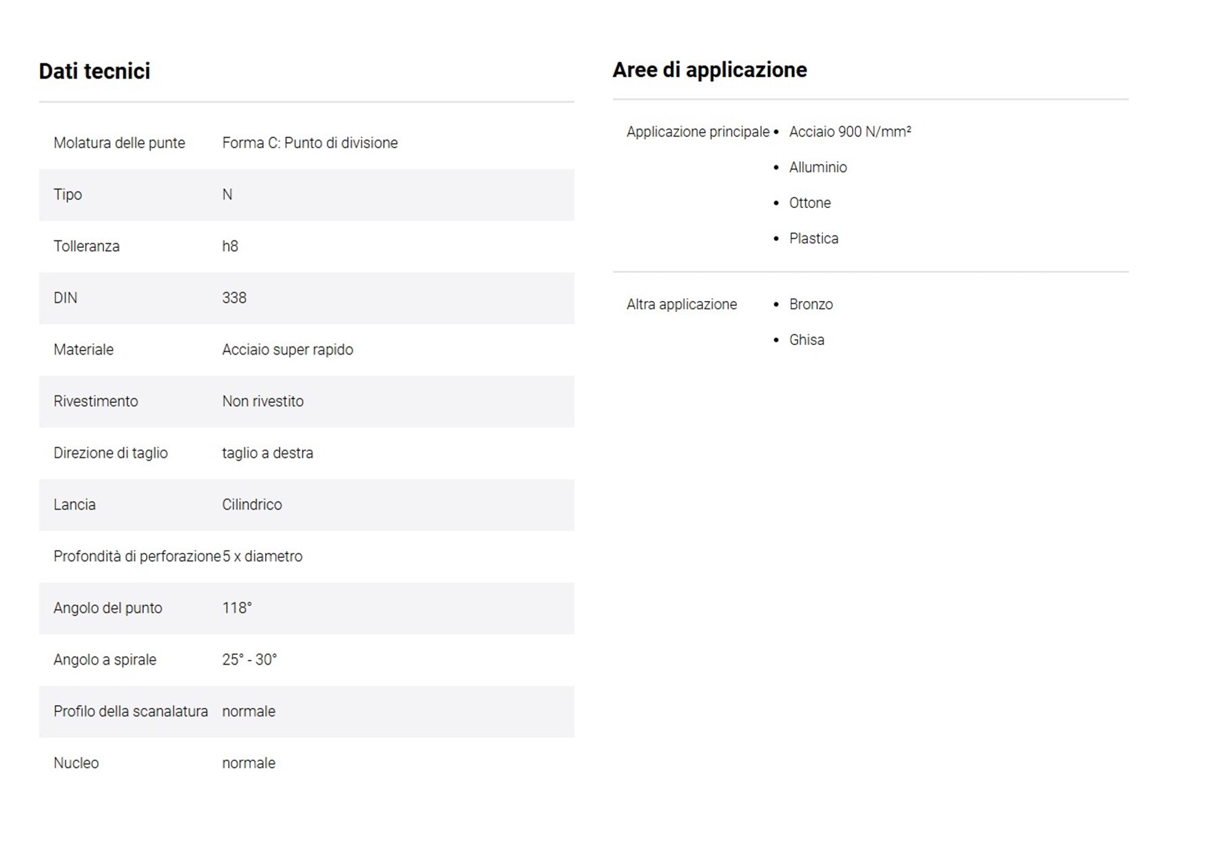Select the DIN 338 value
The image size is (1208, 854).
pyautogui.click(x=234, y=298)
